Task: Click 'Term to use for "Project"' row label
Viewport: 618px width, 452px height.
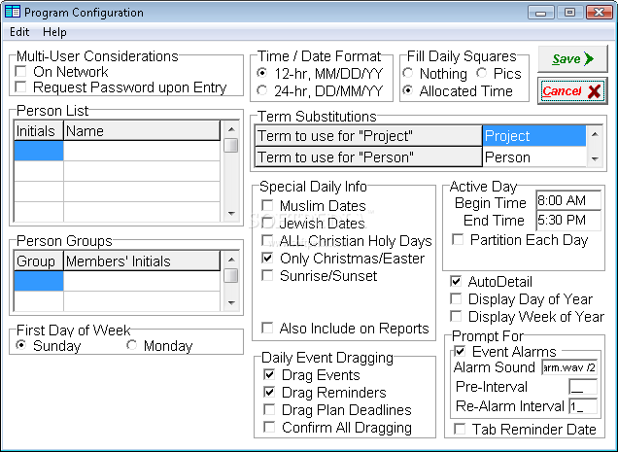Action: coord(368,136)
